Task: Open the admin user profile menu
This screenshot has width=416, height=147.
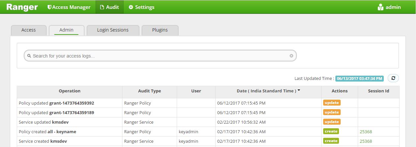Action: coord(389,7)
